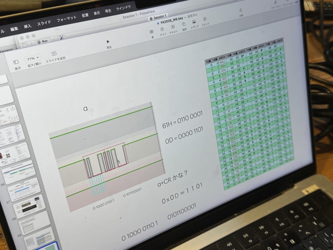Insert a table with the 表 icon
This screenshot has width=333, height=250.
click(x=152, y=32)
